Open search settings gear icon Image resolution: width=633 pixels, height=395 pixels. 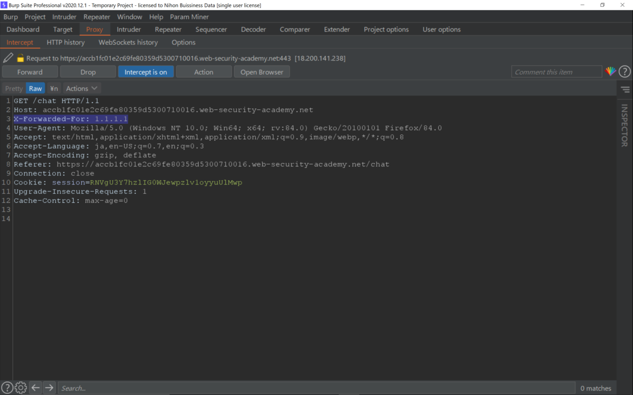point(21,388)
